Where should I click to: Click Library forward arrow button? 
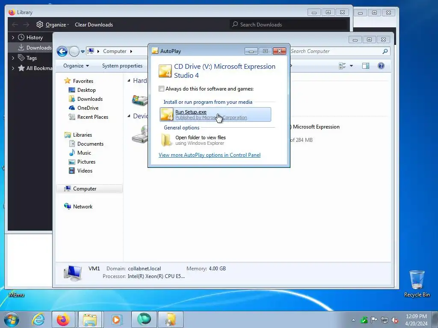tap(26, 24)
